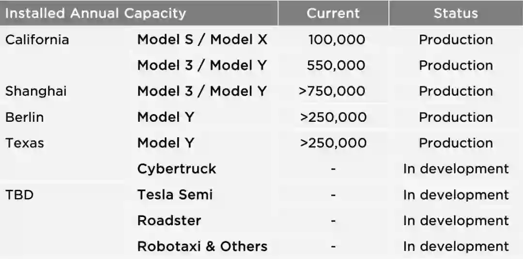Viewport: 523px width, 259px height.
Task: Click the Cybertruck row's In development status
Action: click(456, 169)
